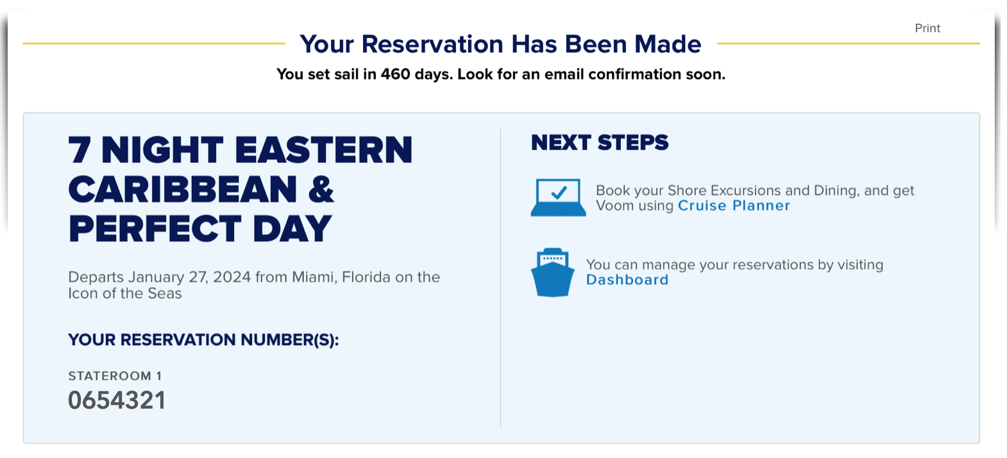Select reservation number 0654321
The image size is (1007, 458).
117,400
